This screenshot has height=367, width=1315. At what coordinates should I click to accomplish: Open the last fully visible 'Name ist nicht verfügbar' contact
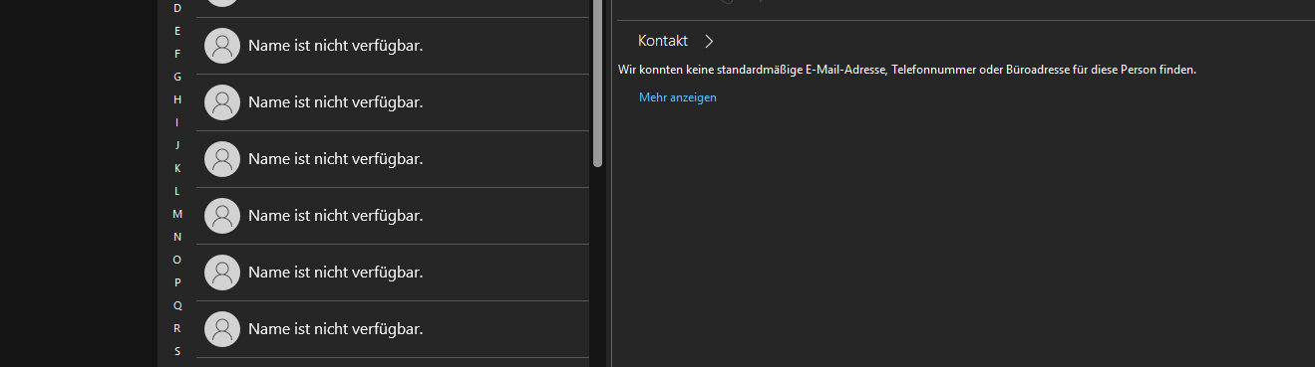[393, 329]
